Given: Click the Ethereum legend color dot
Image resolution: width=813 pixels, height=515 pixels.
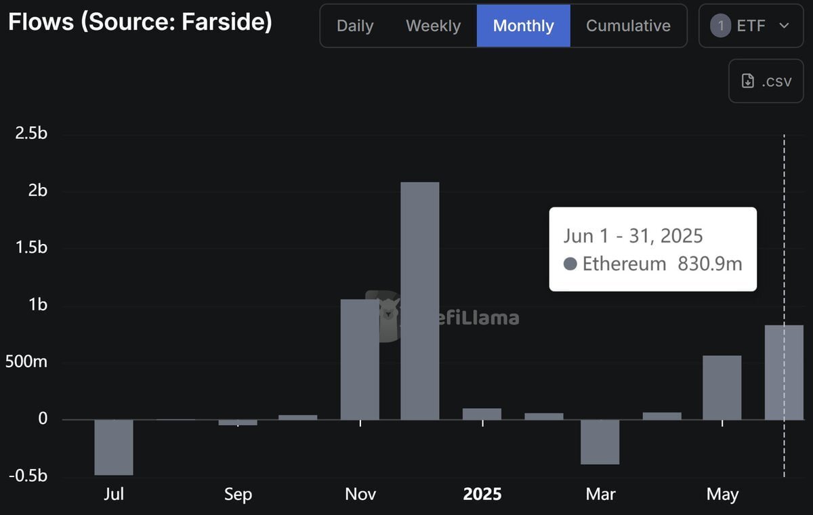Looking at the screenshot, I should [570, 264].
